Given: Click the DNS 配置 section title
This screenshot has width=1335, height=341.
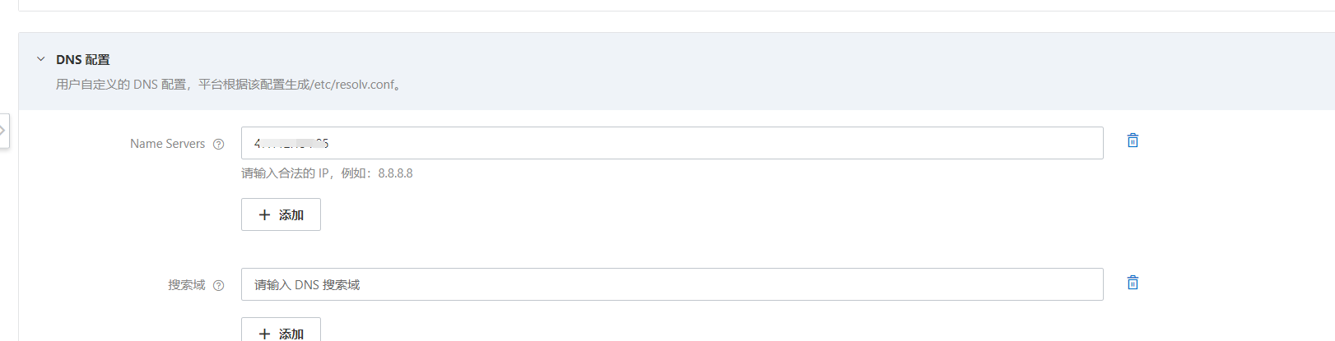Looking at the screenshot, I should [82, 59].
